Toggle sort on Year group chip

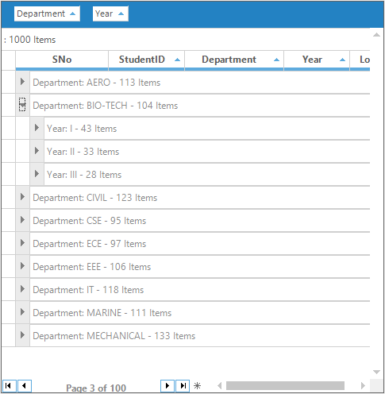tap(110, 14)
